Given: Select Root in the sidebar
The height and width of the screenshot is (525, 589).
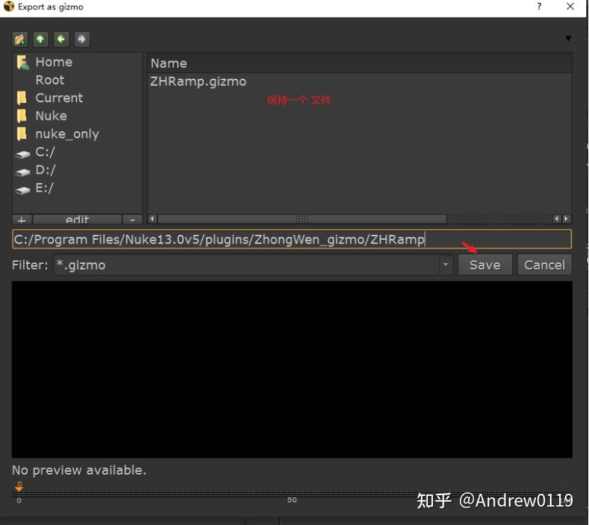Looking at the screenshot, I should tap(50, 79).
